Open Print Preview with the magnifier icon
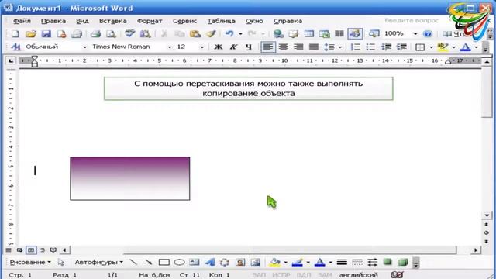Screen dimensions: 496x279 pyautogui.click(x=111, y=33)
